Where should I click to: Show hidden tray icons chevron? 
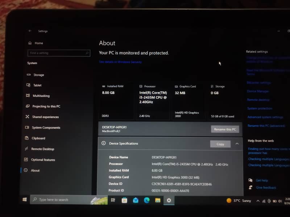[x=258, y=201]
